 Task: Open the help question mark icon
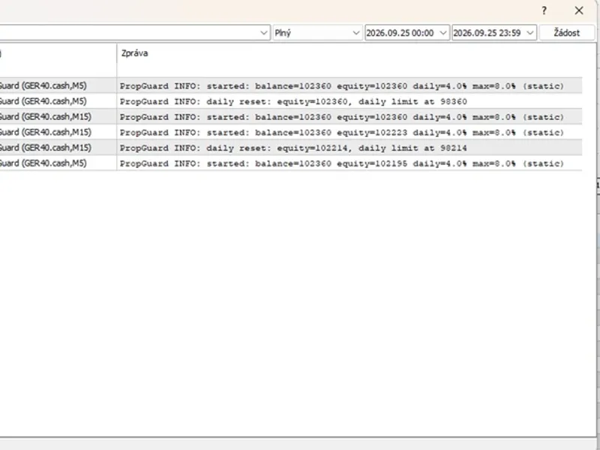click(x=544, y=10)
